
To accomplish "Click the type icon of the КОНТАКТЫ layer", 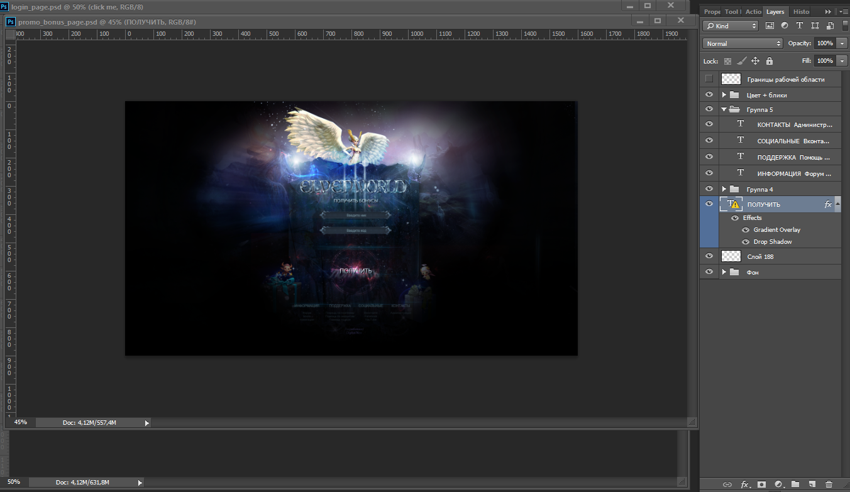I will coord(741,124).
